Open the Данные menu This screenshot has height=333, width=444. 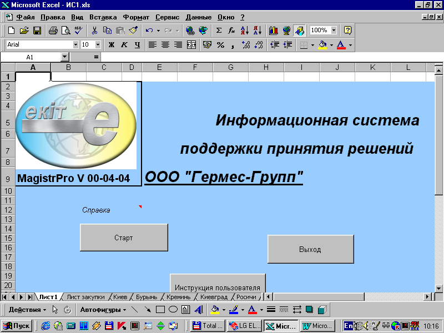(x=199, y=17)
